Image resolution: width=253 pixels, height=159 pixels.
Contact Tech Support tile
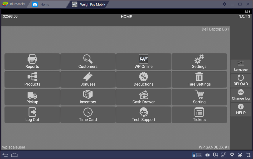(143, 115)
